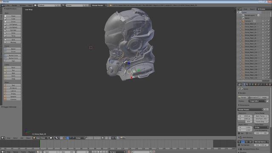Add a UV Sphere mesh

tap(12, 25)
